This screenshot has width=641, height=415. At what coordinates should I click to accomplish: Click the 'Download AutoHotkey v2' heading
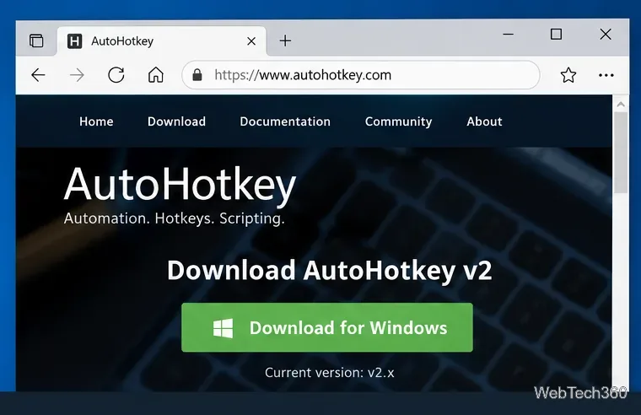[330, 271]
